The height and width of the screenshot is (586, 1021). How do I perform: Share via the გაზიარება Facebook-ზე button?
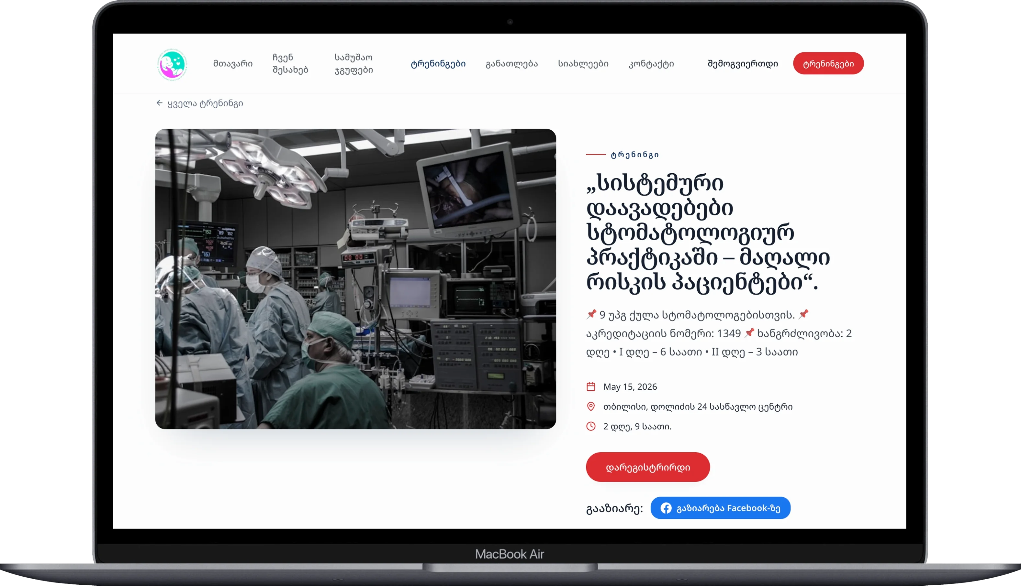[x=720, y=508]
